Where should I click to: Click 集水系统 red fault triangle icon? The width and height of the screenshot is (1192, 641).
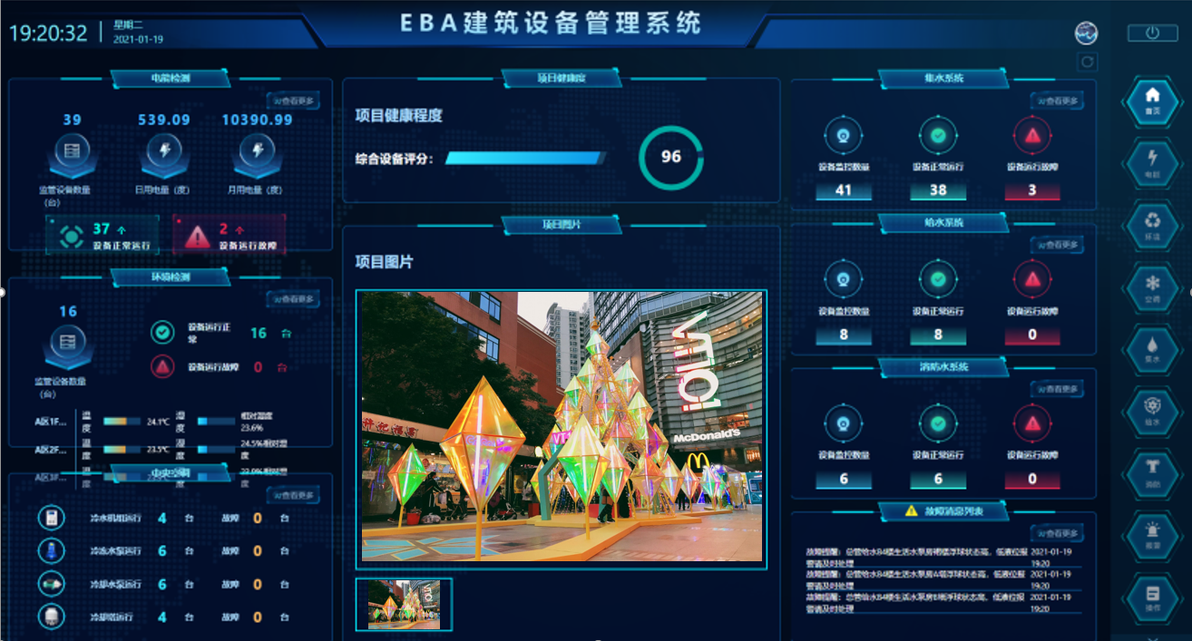tap(1032, 136)
